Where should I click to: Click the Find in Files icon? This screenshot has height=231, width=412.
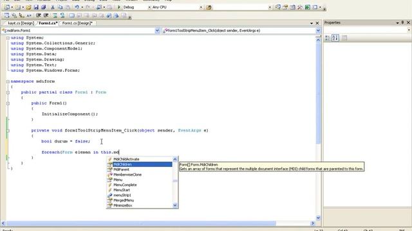pos(209,7)
